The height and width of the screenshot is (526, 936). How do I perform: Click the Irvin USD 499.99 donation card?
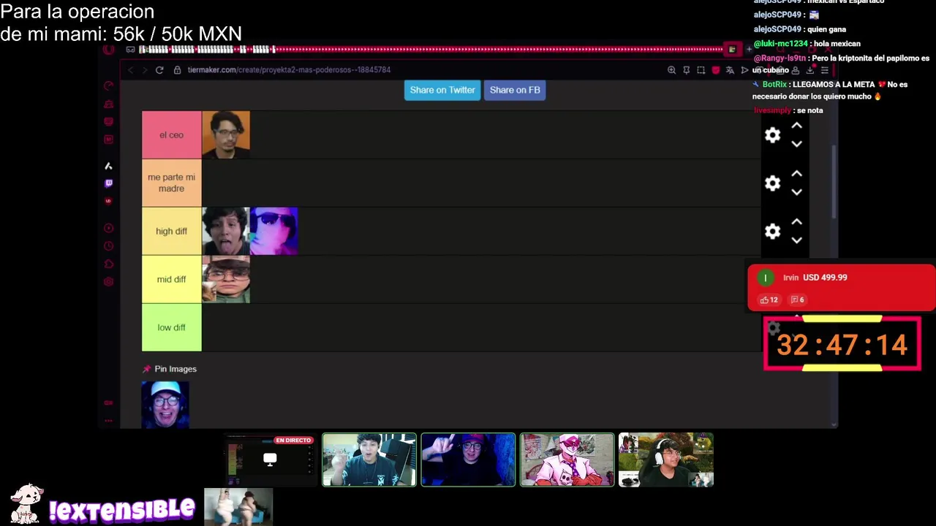[x=841, y=288]
